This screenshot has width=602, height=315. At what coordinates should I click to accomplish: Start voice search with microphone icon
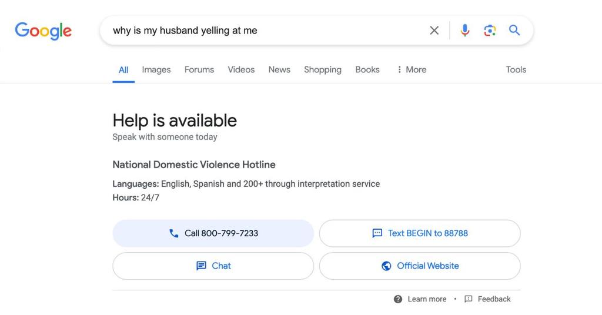point(465,31)
